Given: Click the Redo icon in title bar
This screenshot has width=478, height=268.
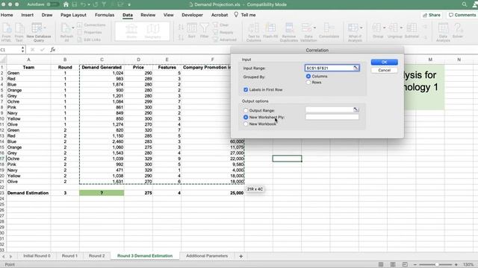Looking at the screenshot, I should pyautogui.click(x=96, y=4).
